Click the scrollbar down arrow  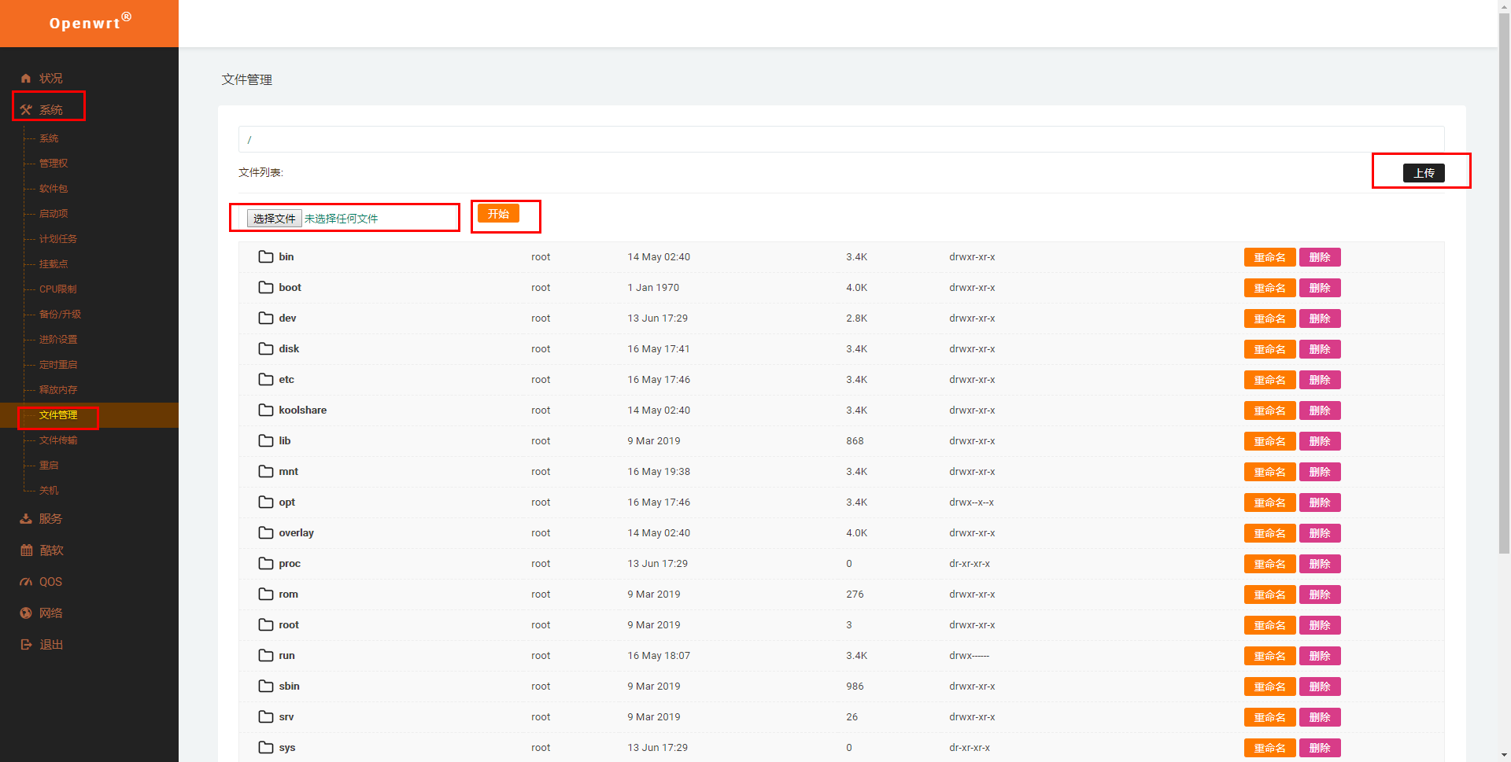click(x=1504, y=756)
